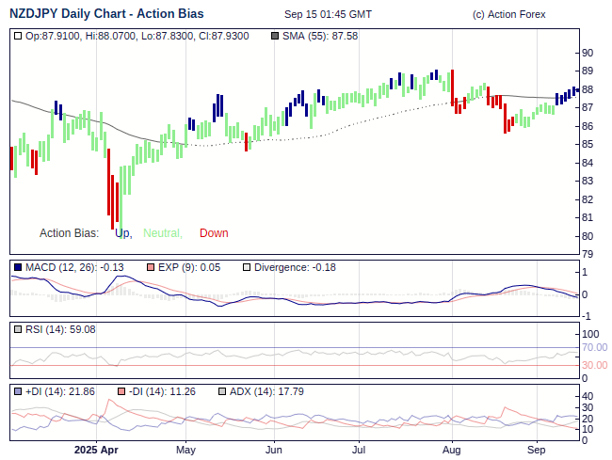The height and width of the screenshot is (460, 612).
Task: Click the (c) Action Forex copyright text
Action: click(x=508, y=14)
